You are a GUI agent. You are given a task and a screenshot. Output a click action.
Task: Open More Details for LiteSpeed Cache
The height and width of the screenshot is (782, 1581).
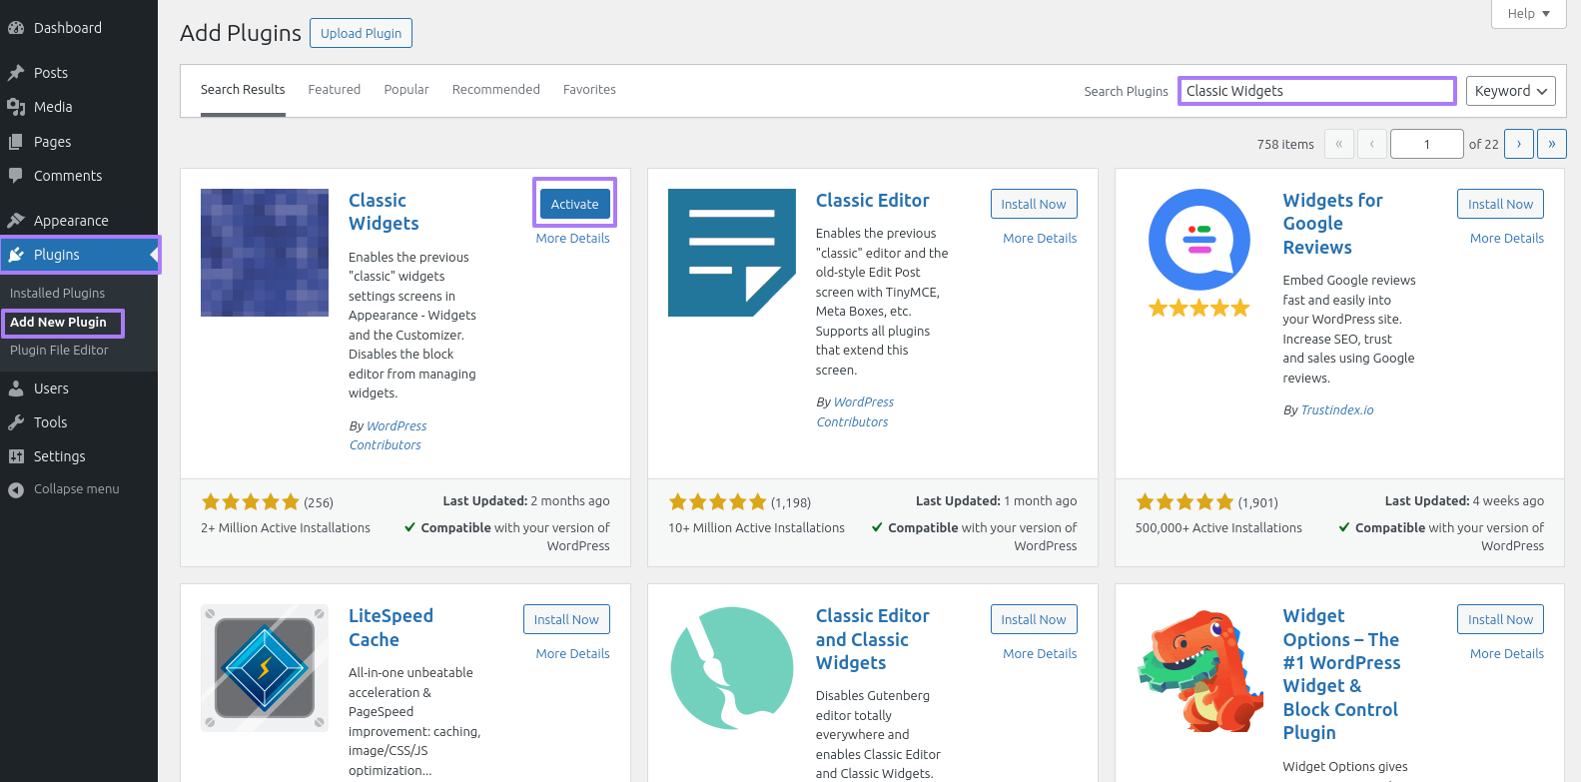click(572, 654)
